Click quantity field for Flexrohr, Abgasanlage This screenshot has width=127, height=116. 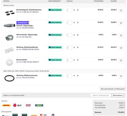pyautogui.click(x=69, y=23)
